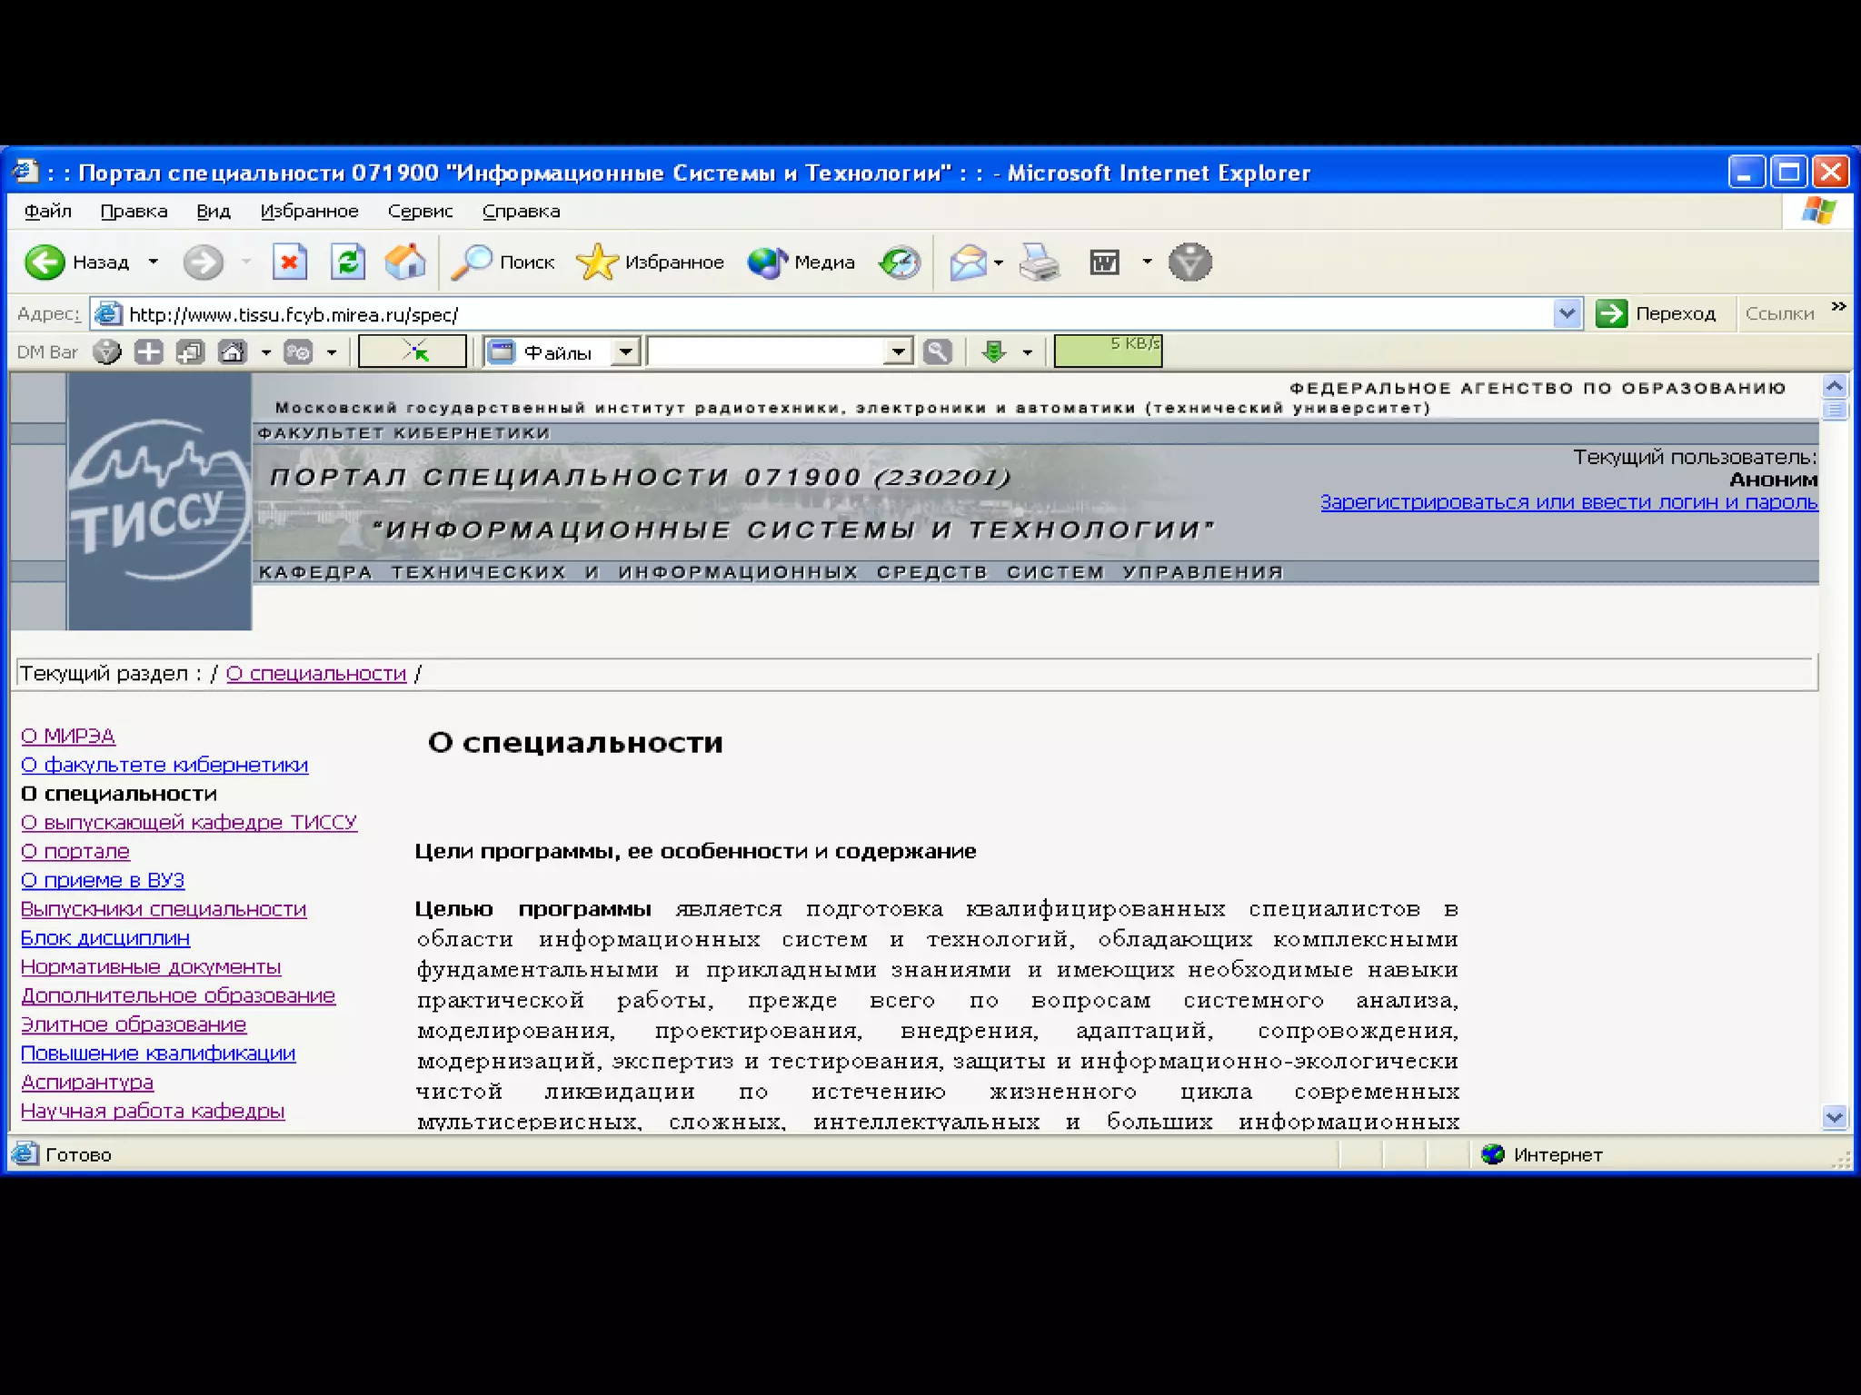The height and width of the screenshot is (1395, 1861).
Task: Click the Edit with Word icon
Action: tap(1104, 262)
